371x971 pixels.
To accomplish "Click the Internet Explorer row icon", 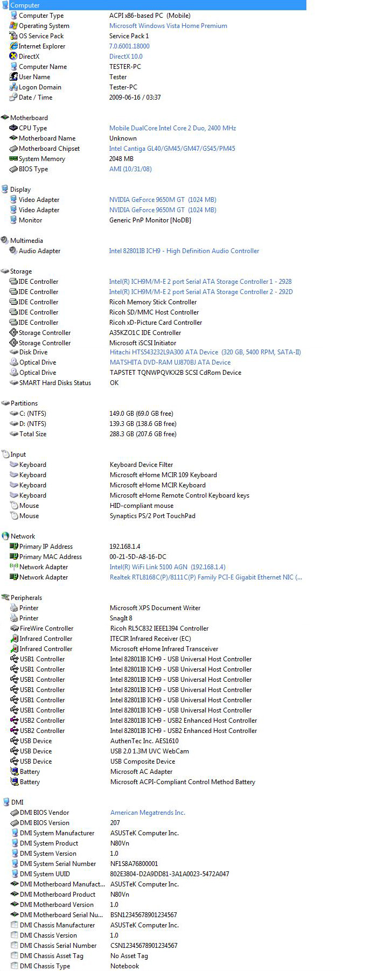I will (x=13, y=46).
